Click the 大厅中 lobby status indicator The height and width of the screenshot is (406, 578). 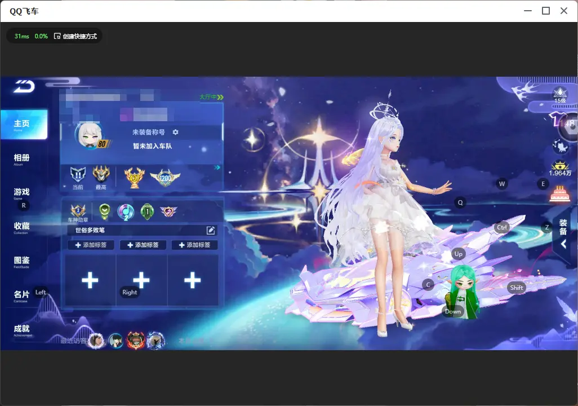pyautogui.click(x=212, y=97)
